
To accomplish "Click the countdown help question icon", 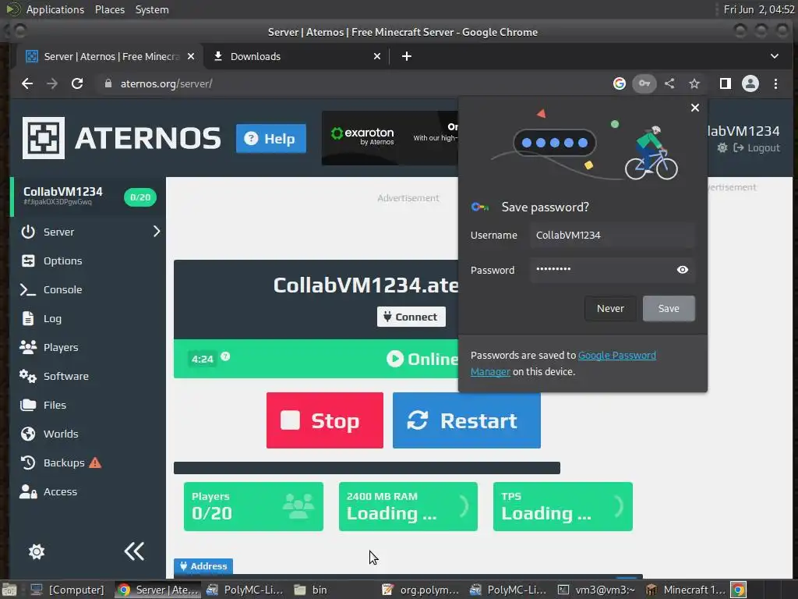I will (x=225, y=356).
